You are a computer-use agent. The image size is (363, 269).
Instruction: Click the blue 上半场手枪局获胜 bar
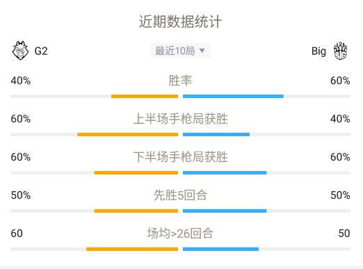pyautogui.click(x=216, y=134)
